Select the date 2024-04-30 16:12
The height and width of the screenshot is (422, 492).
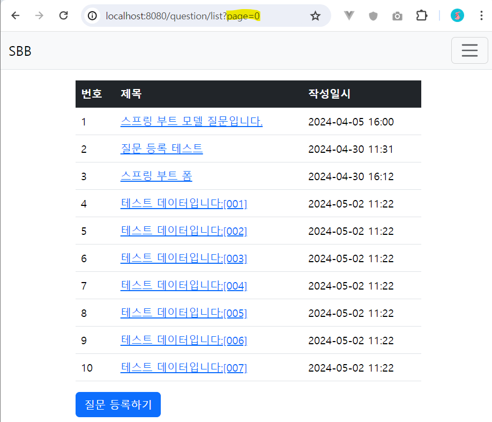pyautogui.click(x=351, y=176)
